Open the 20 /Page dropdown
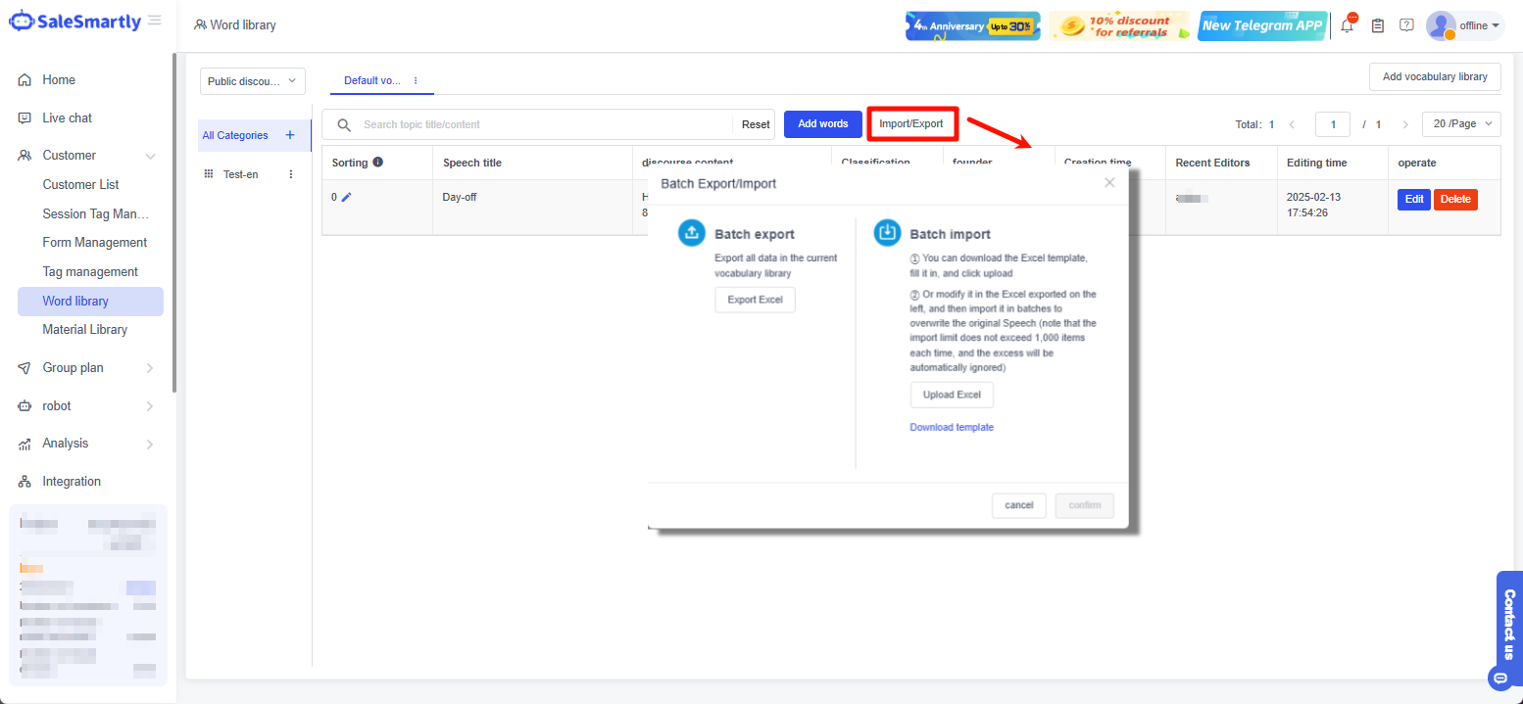The width and height of the screenshot is (1523, 704). pos(1461,124)
